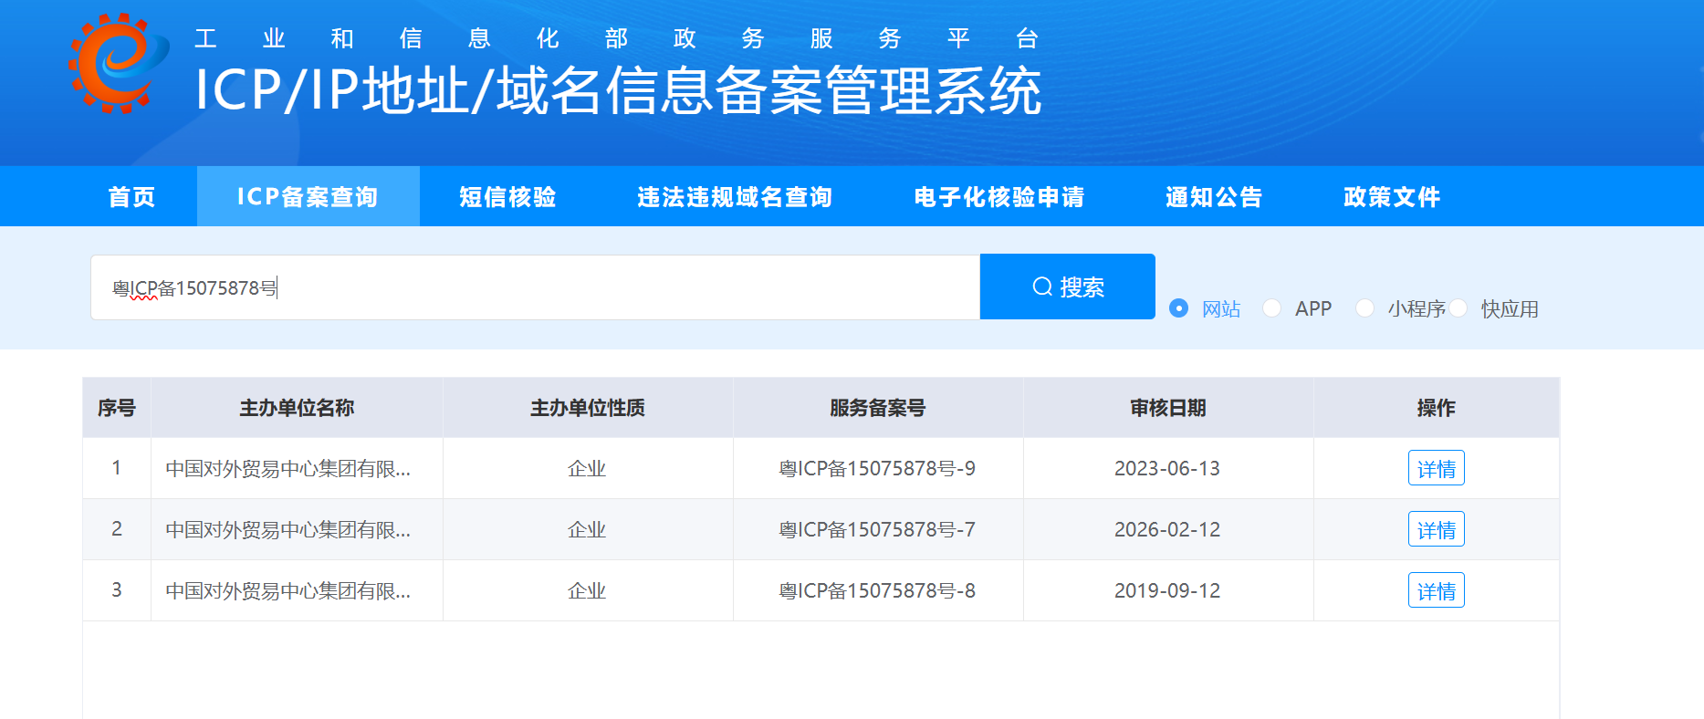
Task: Click the 搜索 search button
Action: click(x=1068, y=287)
